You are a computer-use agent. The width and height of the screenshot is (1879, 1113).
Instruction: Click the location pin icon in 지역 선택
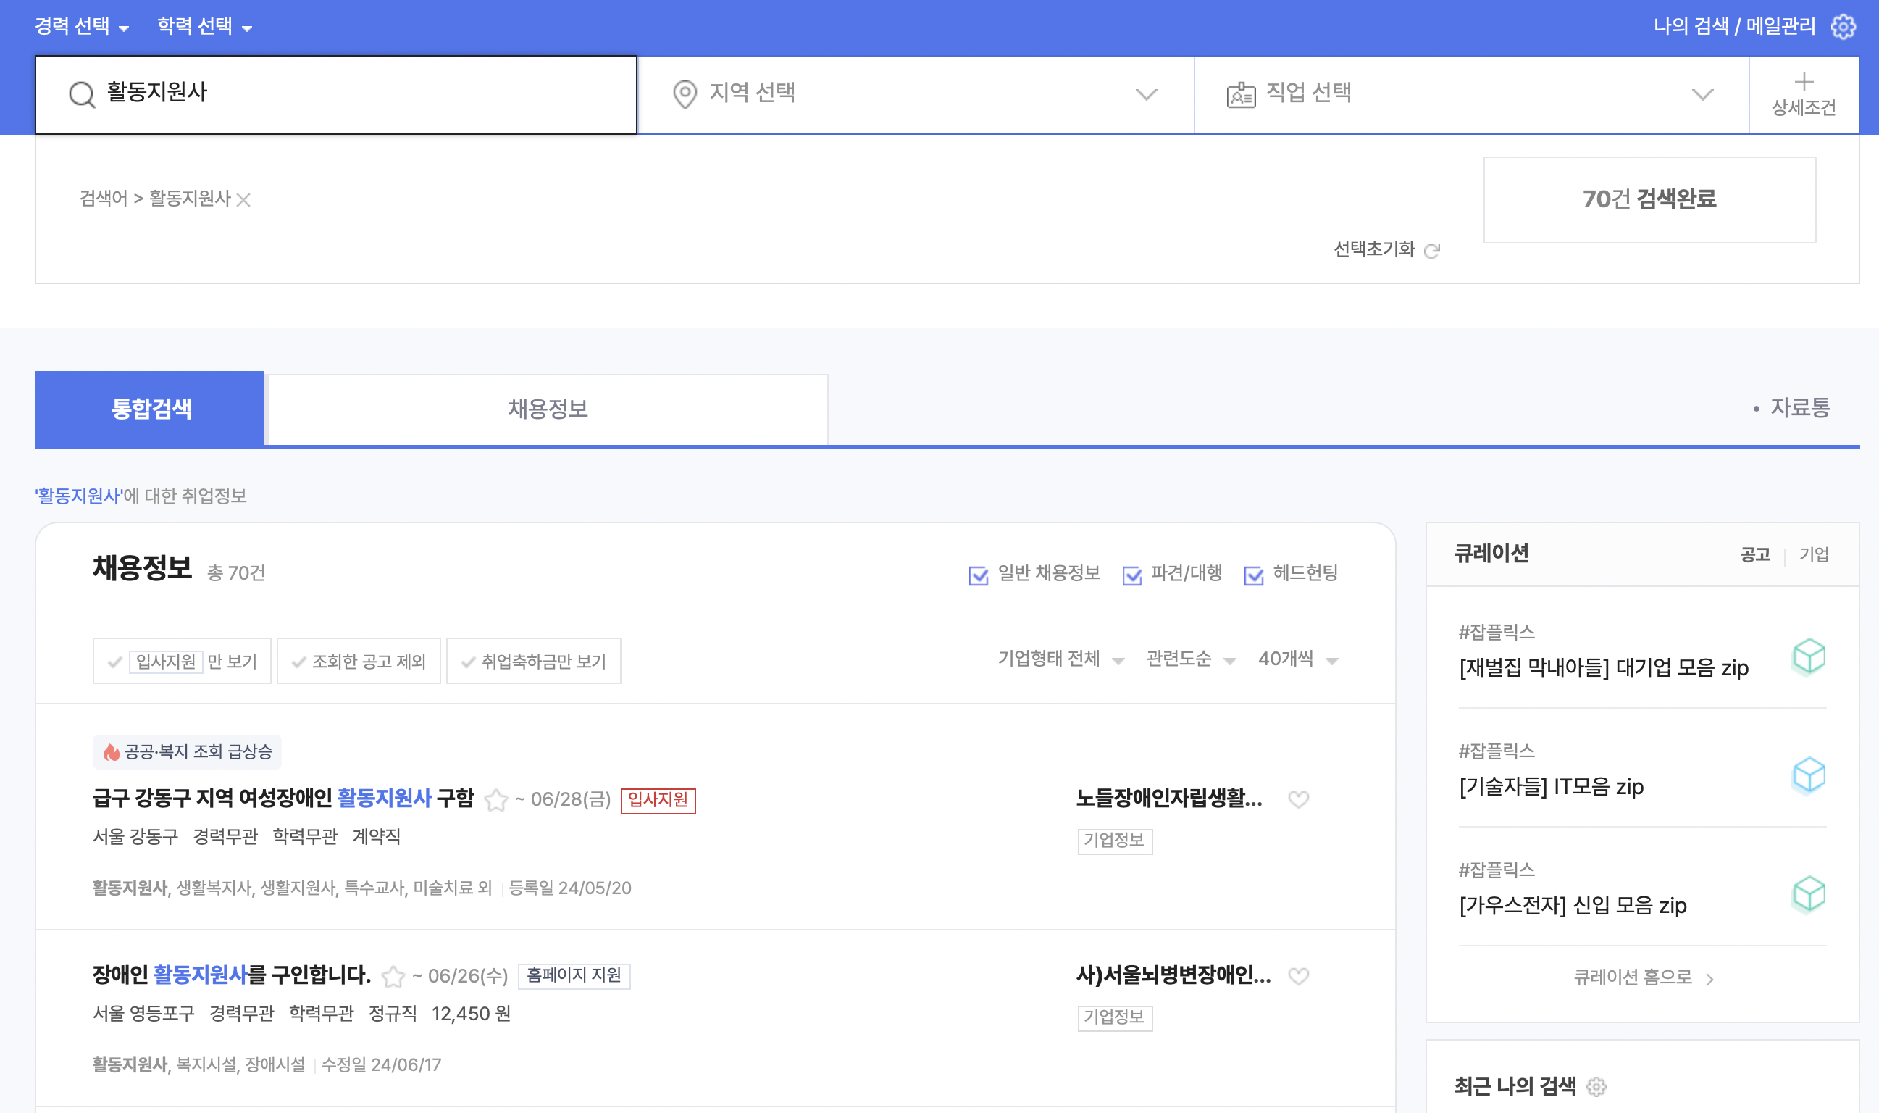687,93
